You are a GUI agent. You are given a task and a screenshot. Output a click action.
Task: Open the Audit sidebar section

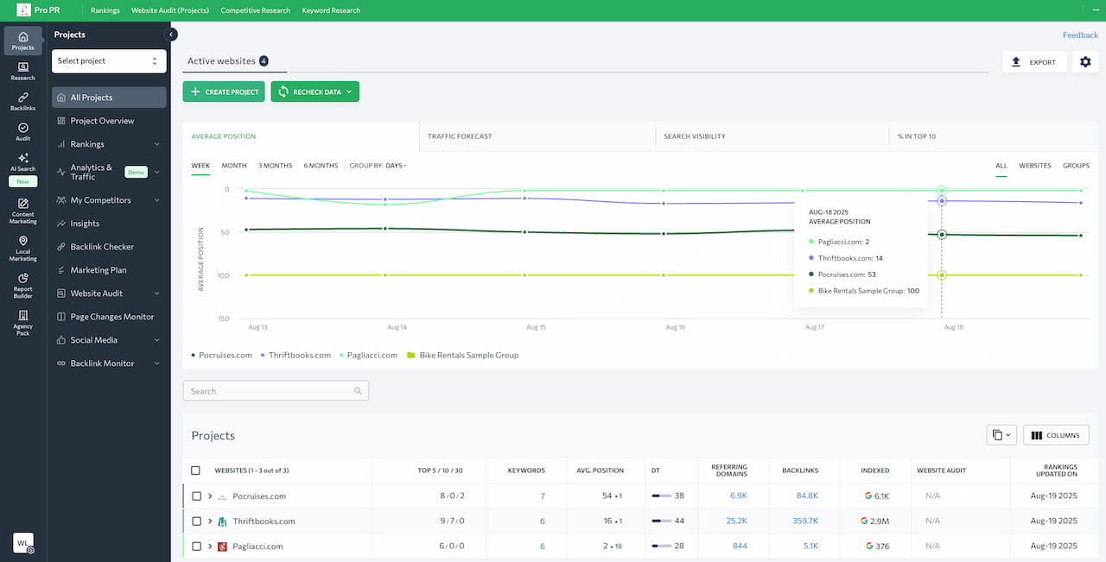(x=22, y=131)
